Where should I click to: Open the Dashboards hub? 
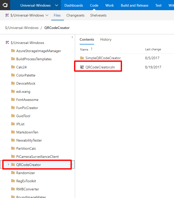(x=74, y=5)
